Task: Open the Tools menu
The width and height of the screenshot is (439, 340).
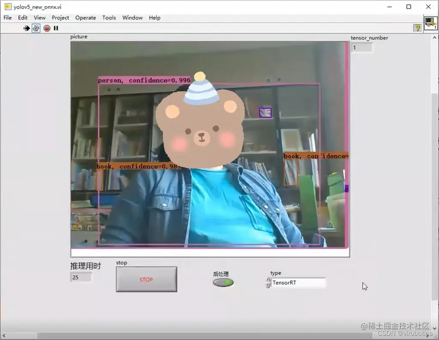Action: [x=109, y=18]
